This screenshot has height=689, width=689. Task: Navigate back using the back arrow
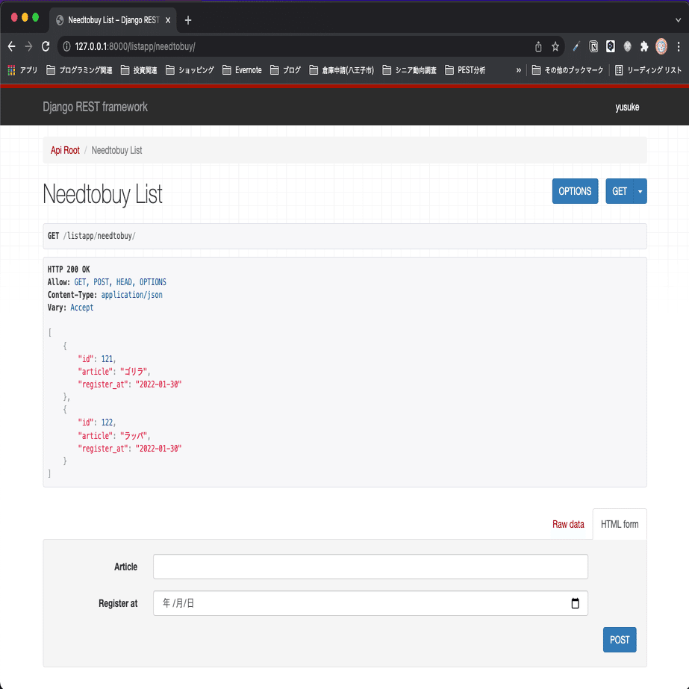(10, 46)
